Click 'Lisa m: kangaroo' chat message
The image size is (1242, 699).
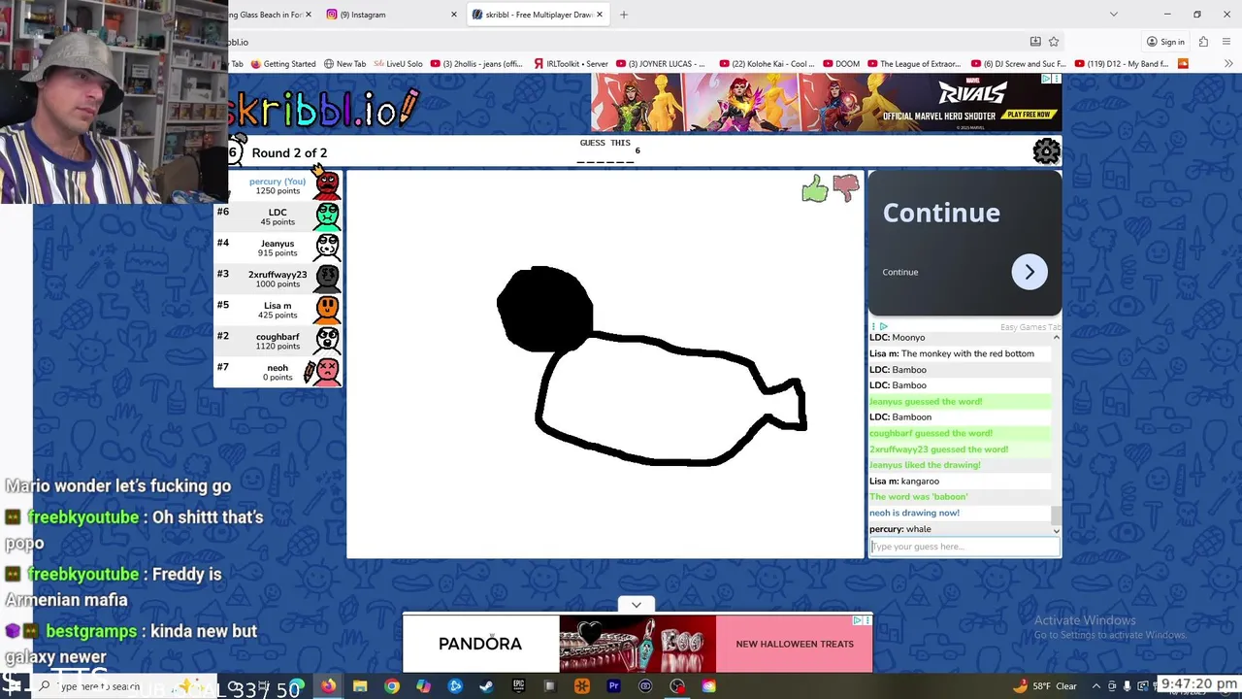click(904, 482)
